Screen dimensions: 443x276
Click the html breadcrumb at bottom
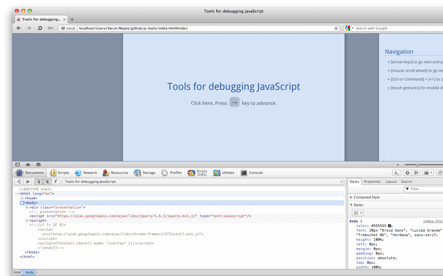pos(17,272)
